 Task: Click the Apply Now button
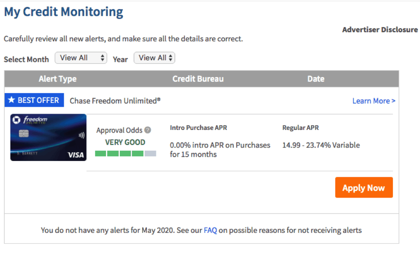pyautogui.click(x=364, y=188)
